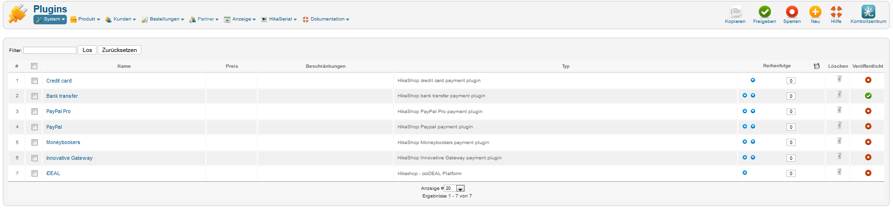Screen dimensions: 893x208
Task: Expand the Bestellungen dropdown menu
Action: pyautogui.click(x=163, y=20)
